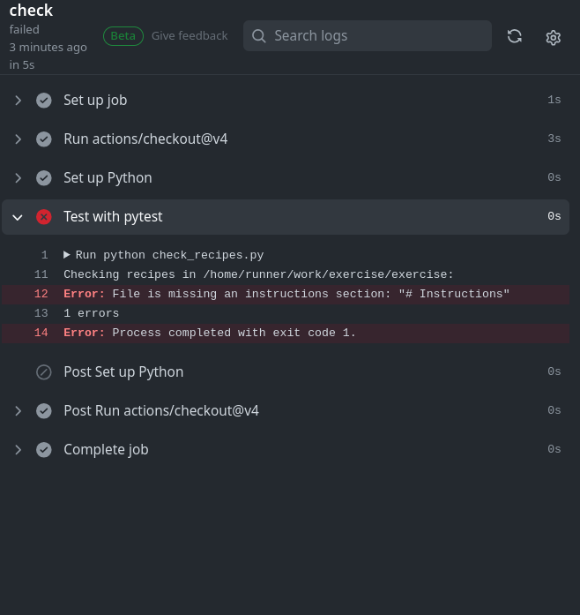This screenshot has height=615, width=580.
Task: Click the Post Set up Python step
Action: [123, 372]
